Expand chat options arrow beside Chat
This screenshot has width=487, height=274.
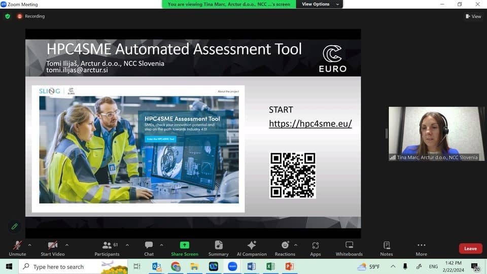click(x=161, y=245)
